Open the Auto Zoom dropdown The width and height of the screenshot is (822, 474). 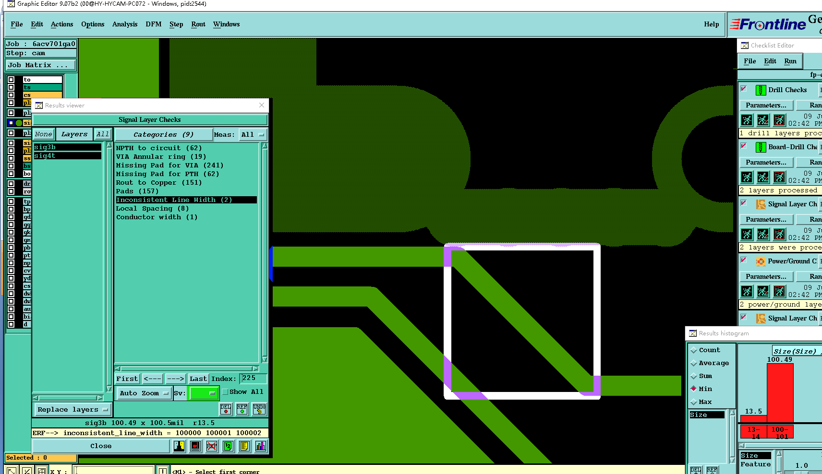click(144, 393)
